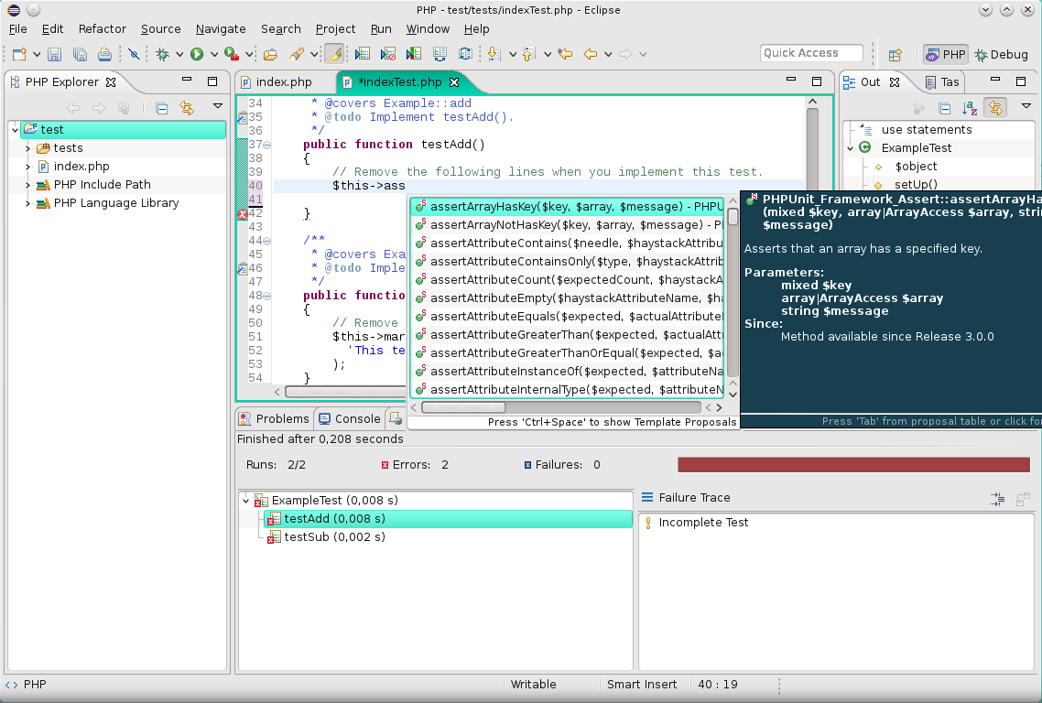Toggle Mark Occurrences highlighter in toolbar
1042x703 pixels.
coord(334,54)
